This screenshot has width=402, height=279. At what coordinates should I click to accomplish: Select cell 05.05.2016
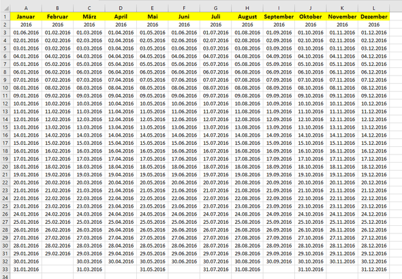tap(153, 64)
